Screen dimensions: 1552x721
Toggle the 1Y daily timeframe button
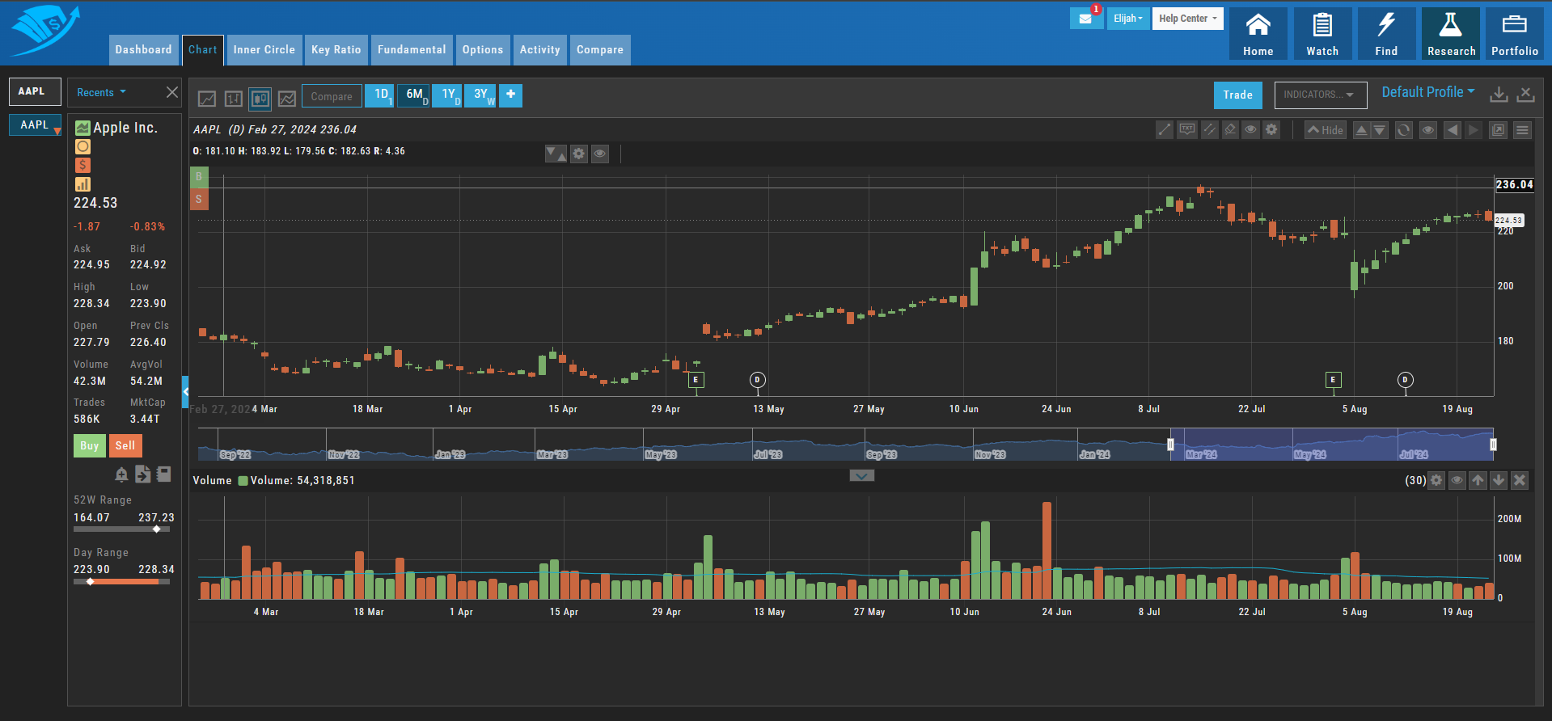pyautogui.click(x=447, y=96)
